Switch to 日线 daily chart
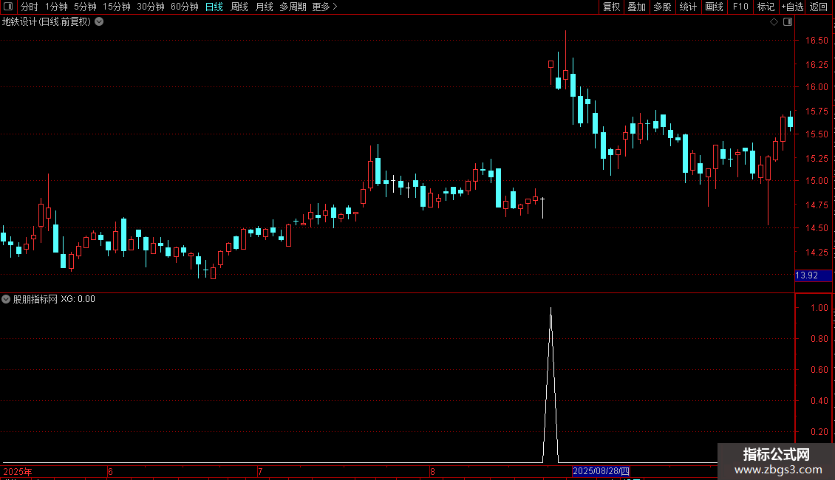 pos(214,7)
